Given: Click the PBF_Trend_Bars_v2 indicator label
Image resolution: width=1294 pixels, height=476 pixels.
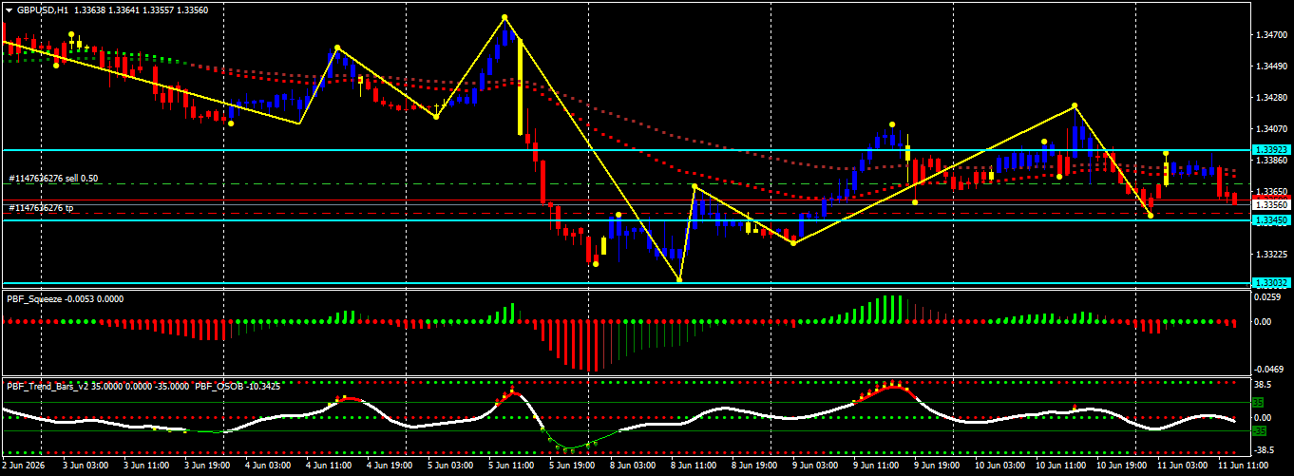Looking at the screenshot, I should tap(49, 387).
